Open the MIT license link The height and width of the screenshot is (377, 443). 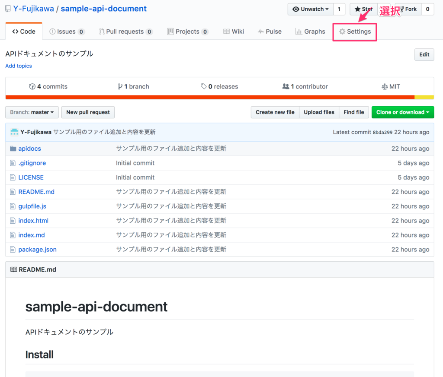[x=391, y=86]
